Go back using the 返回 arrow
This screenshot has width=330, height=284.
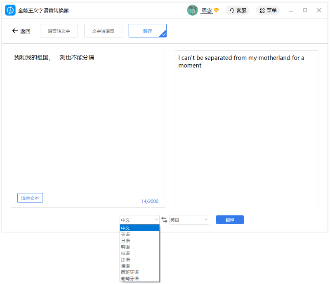click(21, 31)
